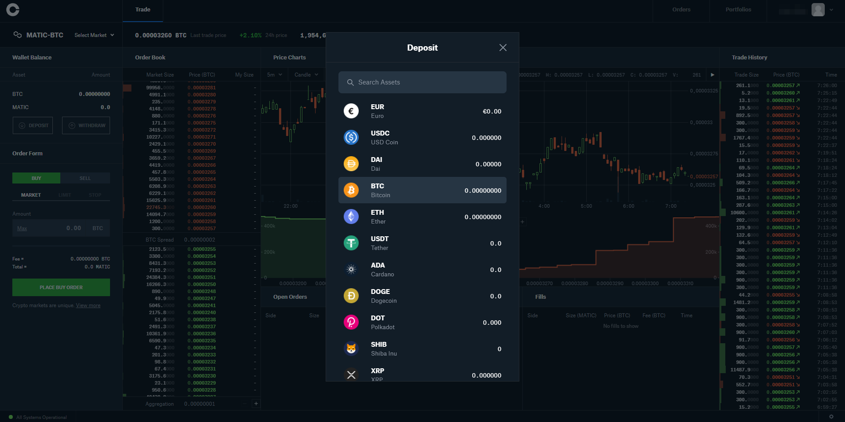Open the View more link

[x=88, y=305]
